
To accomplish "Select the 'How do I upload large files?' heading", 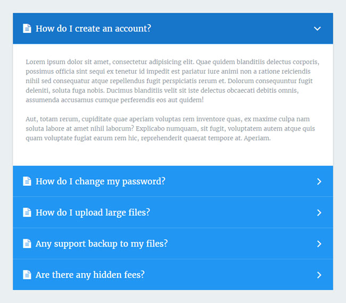I will 93,212.
